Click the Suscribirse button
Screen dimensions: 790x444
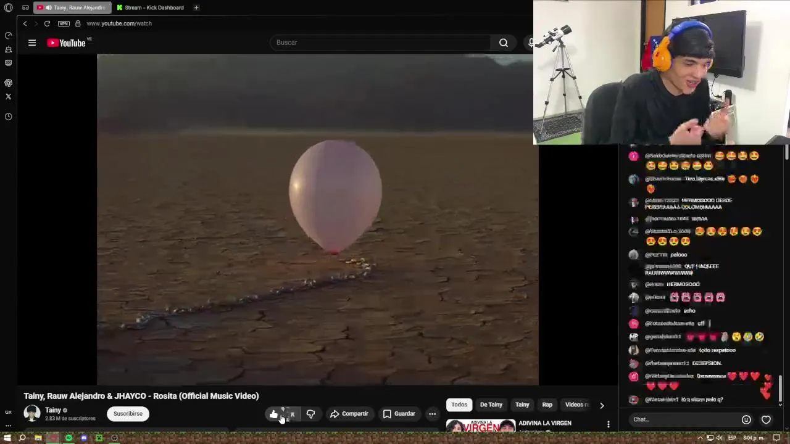pyautogui.click(x=128, y=414)
